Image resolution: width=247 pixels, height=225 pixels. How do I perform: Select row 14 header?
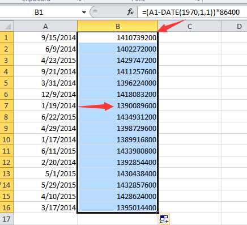point(7,185)
